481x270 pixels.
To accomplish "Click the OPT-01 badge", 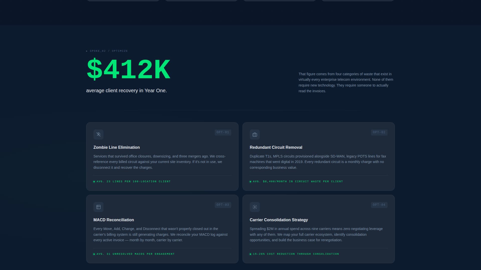I will (x=223, y=132).
